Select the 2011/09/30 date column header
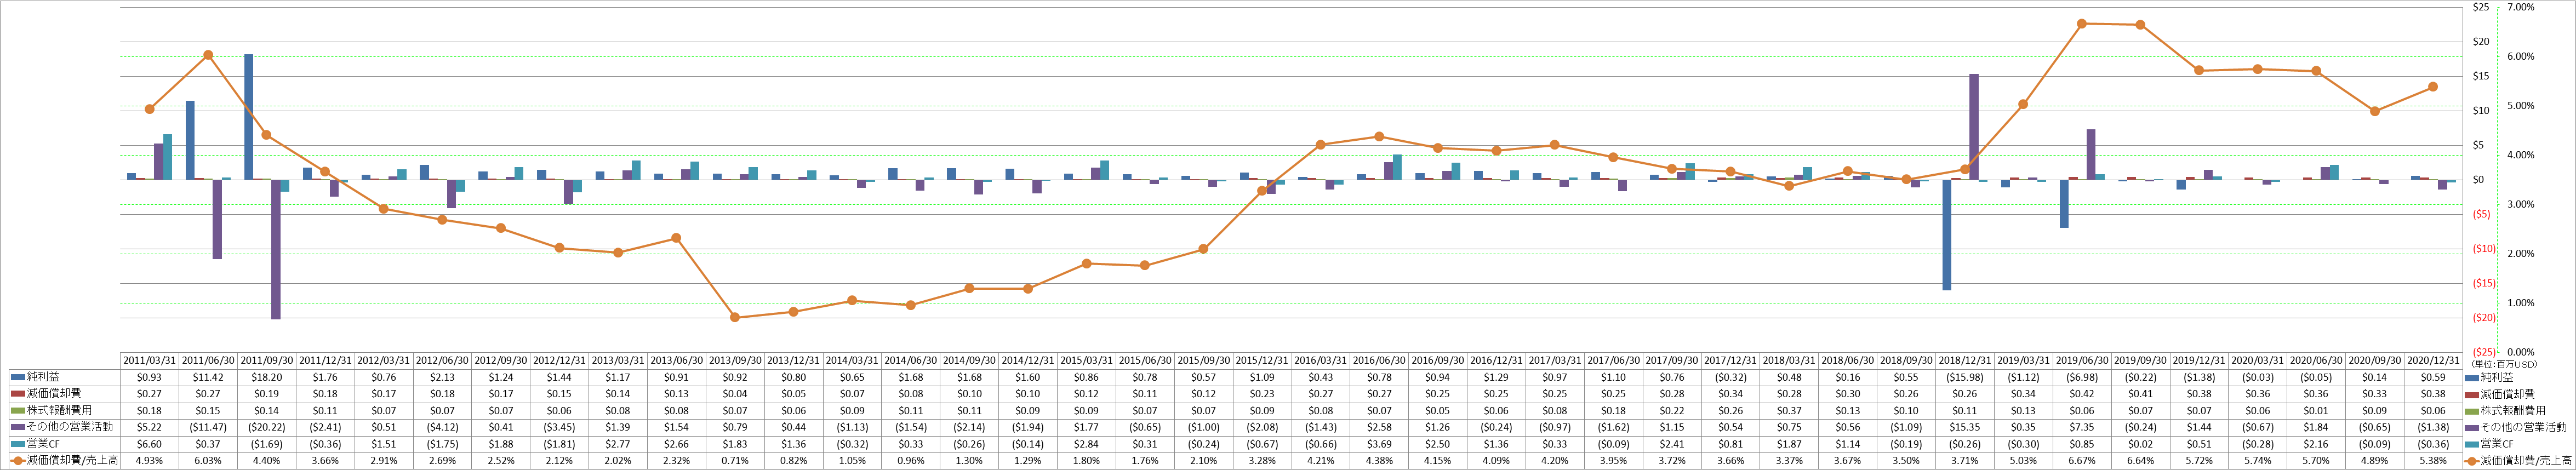This screenshot has height=470, width=2576. tap(266, 360)
